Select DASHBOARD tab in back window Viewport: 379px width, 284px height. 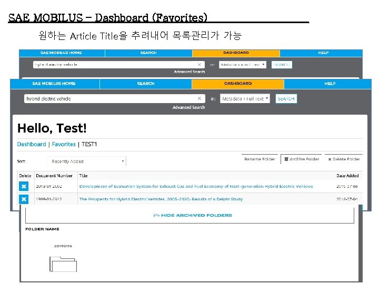coord(236,53)
